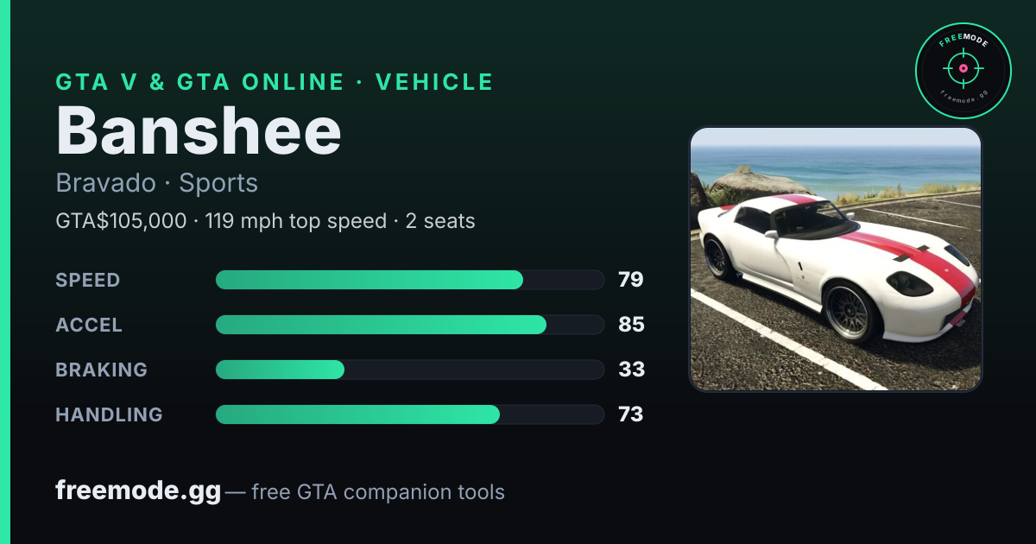
Task: Click the Braking stat bar
Action: pos(409,370)
